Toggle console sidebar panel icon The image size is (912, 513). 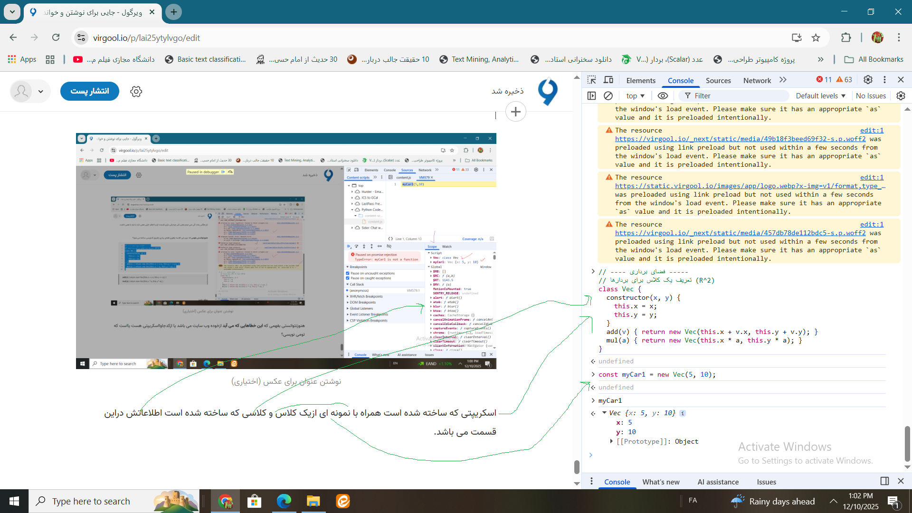coord(591,95)
